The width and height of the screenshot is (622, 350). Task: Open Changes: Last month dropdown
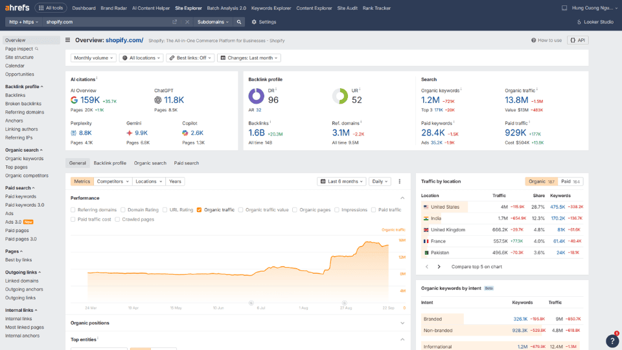click(x=249, y=58)
